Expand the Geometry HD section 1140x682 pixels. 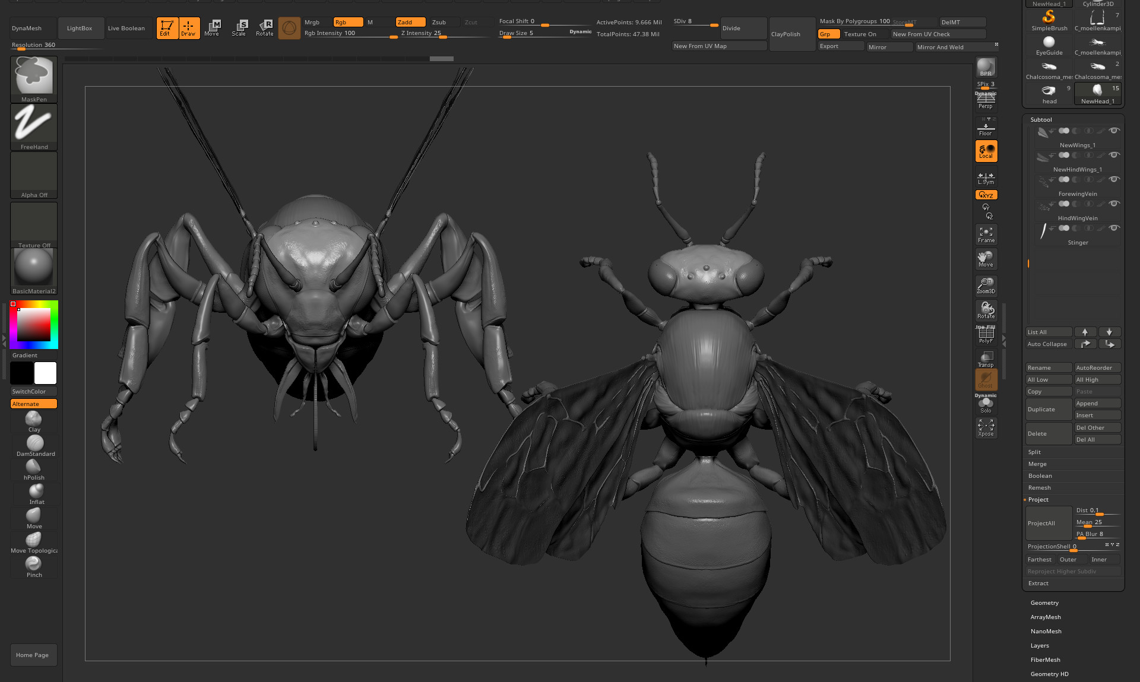[x=1049, y=674]
